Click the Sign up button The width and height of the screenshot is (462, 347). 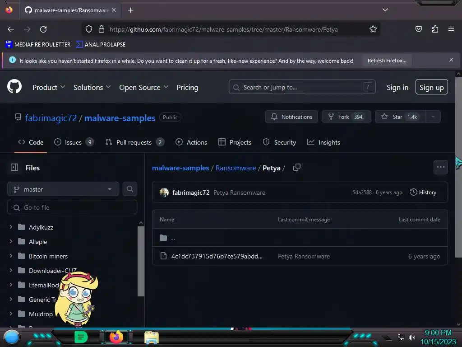point(432,87)
